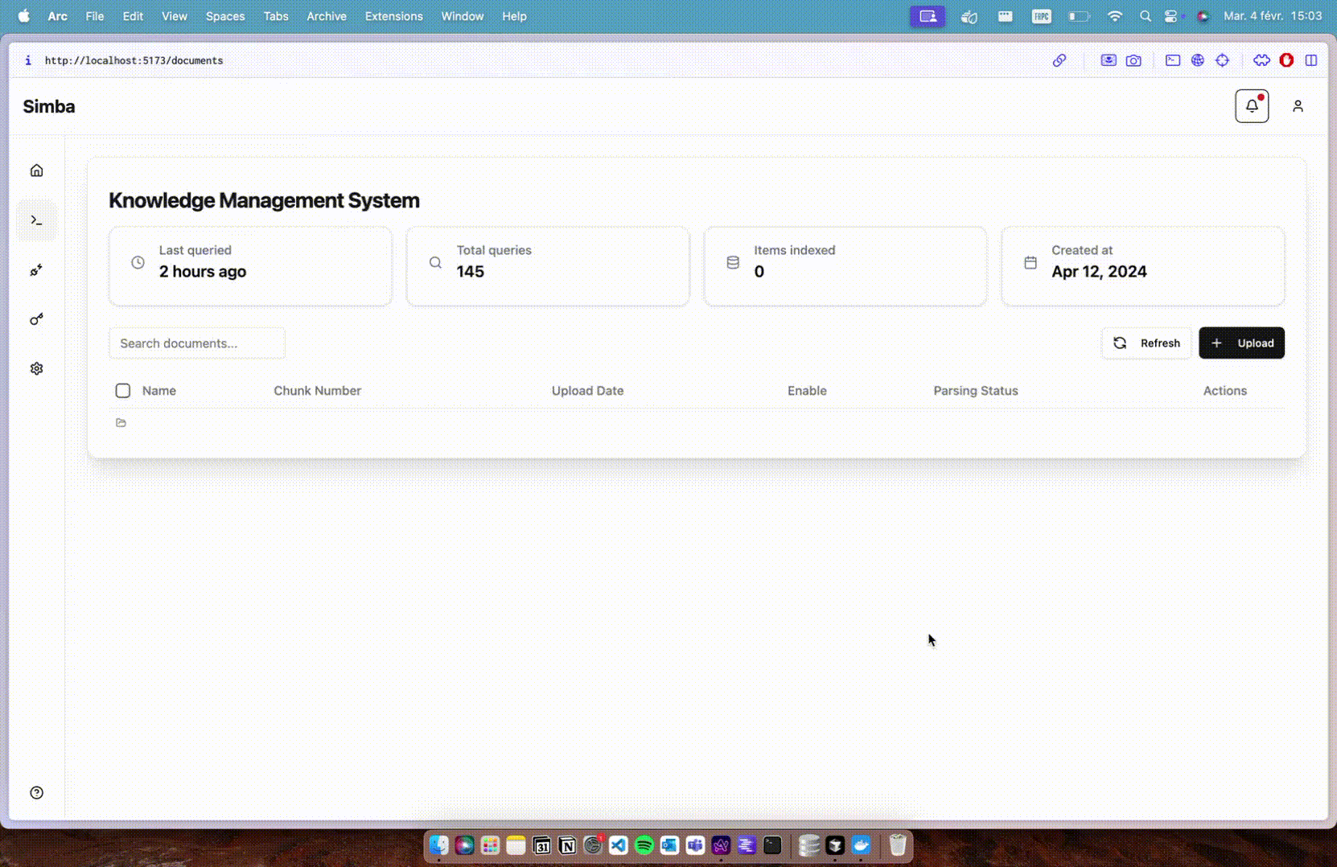1337x867 pixels.
Task: Click the Items indexed label
Action: tap(794, 250)
